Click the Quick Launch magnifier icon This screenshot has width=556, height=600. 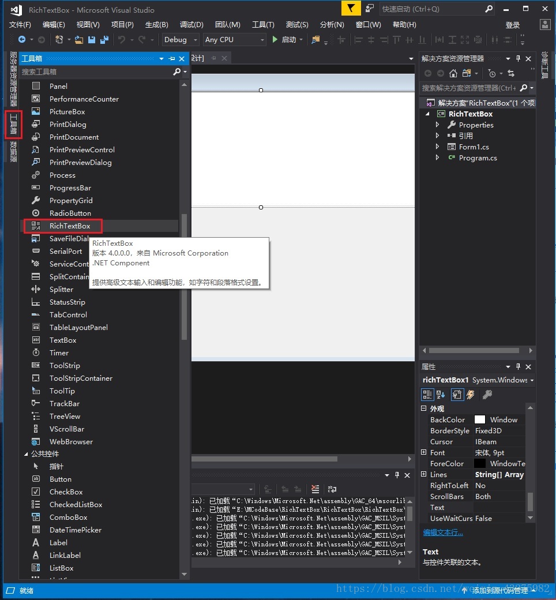click(489, 9)
